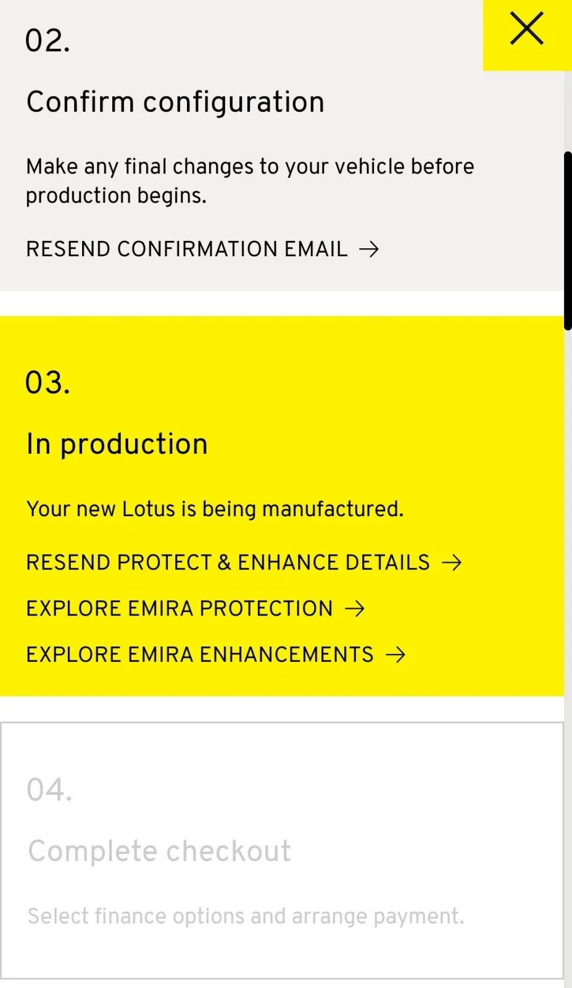Resend the confirmation email via text link
Image resolution: width=572 pixels, height=988 pixels.
[186, 249]
